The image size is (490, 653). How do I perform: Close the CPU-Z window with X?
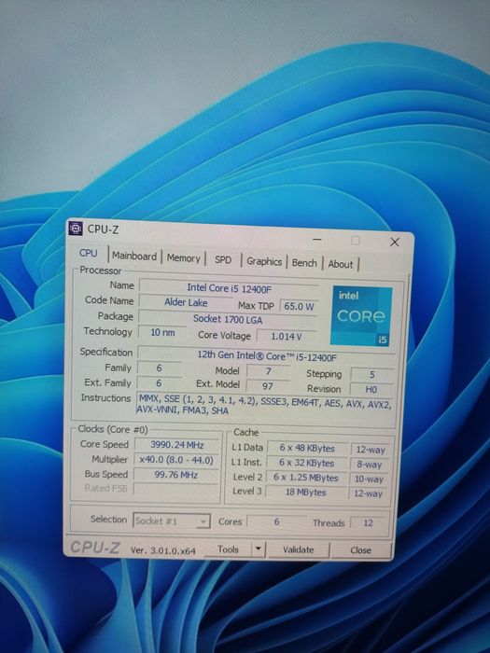[394, 242]
